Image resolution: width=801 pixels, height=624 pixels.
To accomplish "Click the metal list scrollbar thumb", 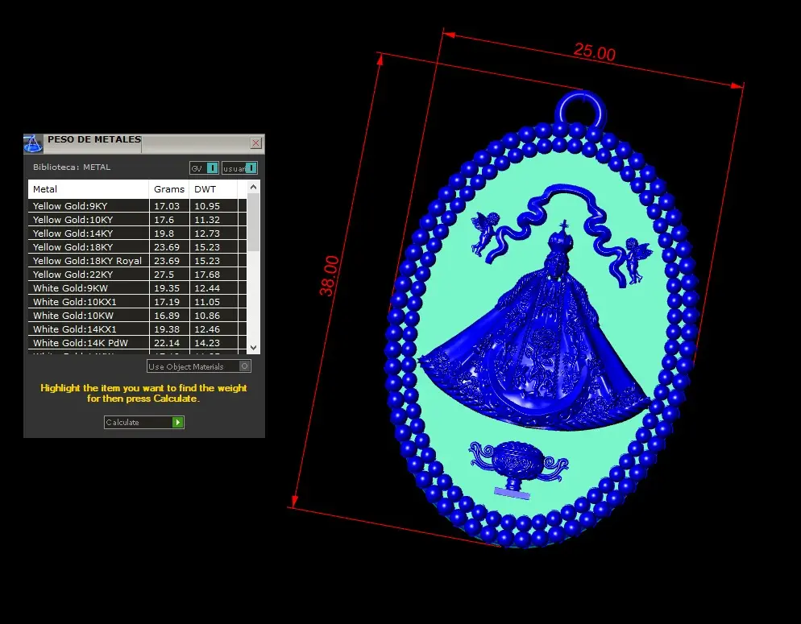I will coord(253,222).
